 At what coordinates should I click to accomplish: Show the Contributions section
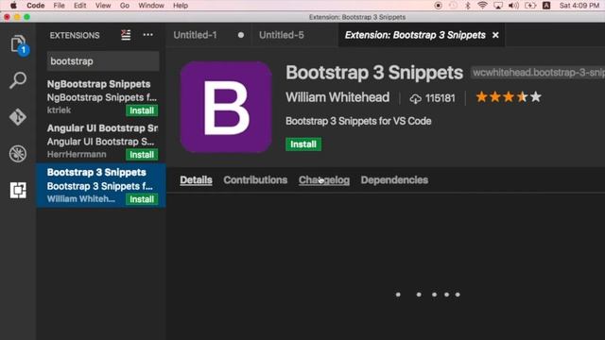255,180
